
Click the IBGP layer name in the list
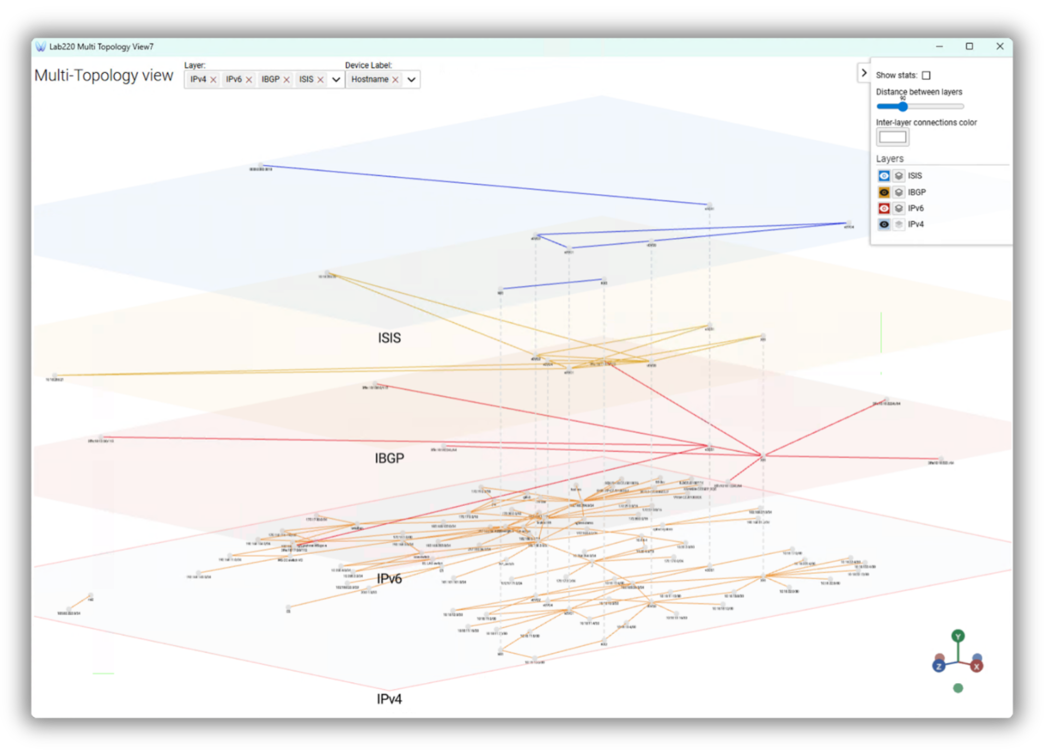(917, 192)
